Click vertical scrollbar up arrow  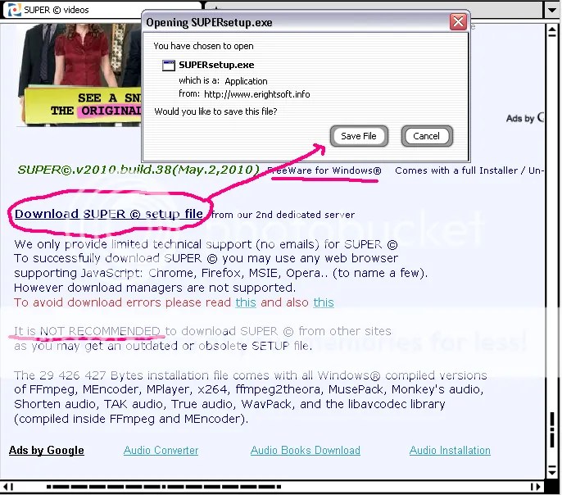click(x=552, y=32)
